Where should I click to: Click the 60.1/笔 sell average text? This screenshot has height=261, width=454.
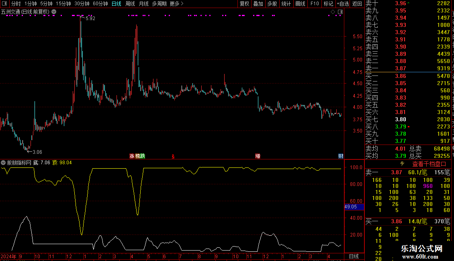pos(417,172)
